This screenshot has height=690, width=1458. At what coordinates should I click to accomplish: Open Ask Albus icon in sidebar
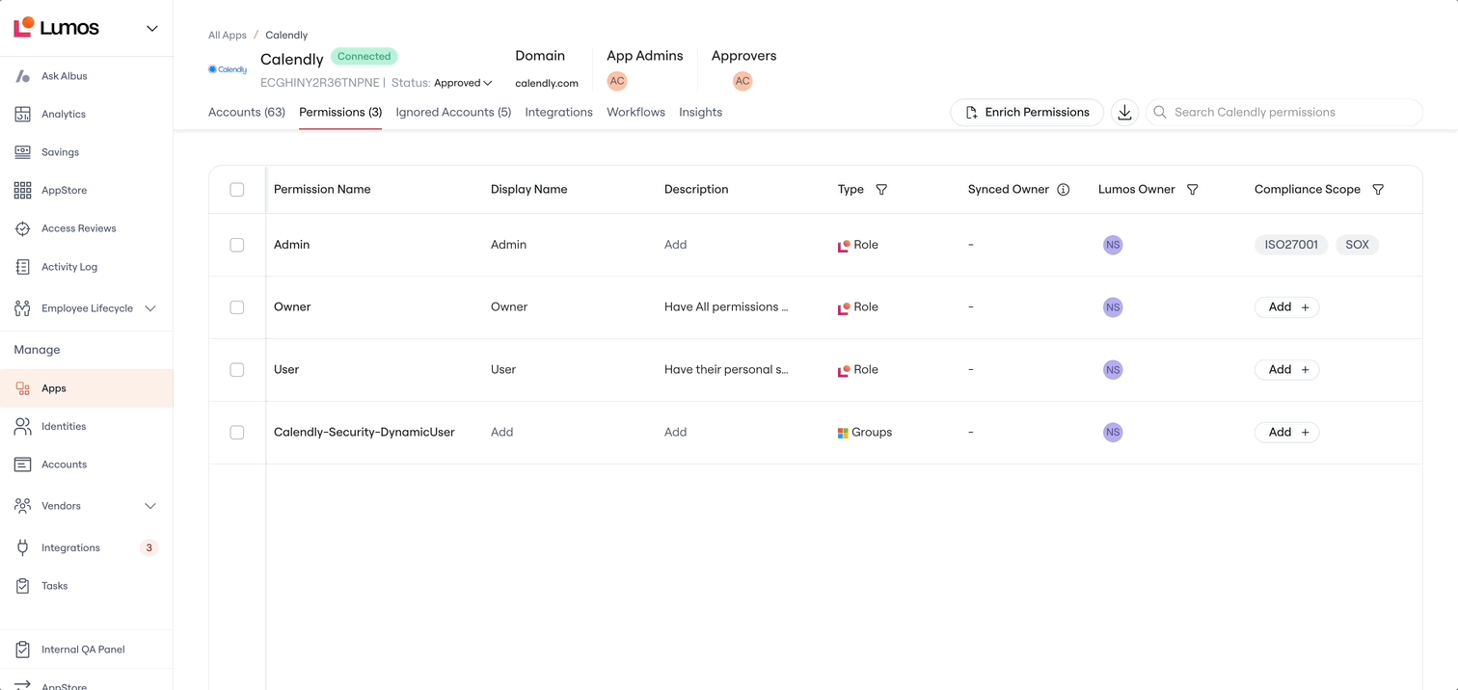click(22, 76)
